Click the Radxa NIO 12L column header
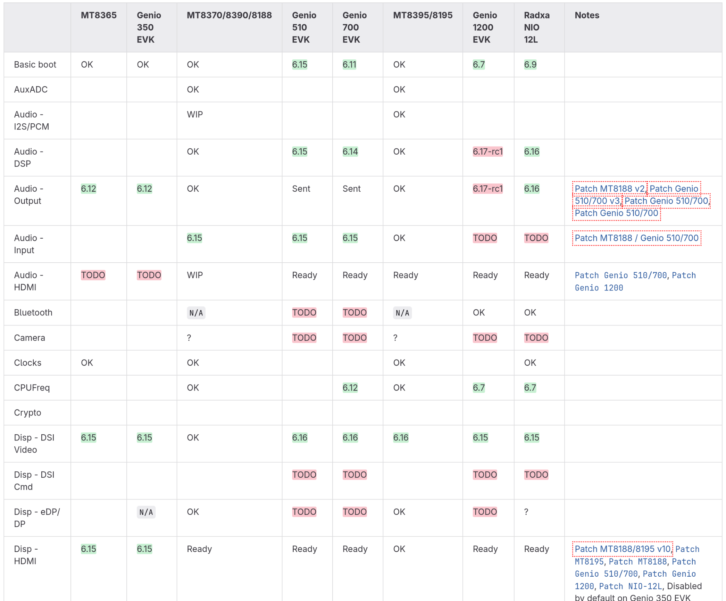This screenshot has height=601, width=726. pyautogui.click(x=536, y=27)
